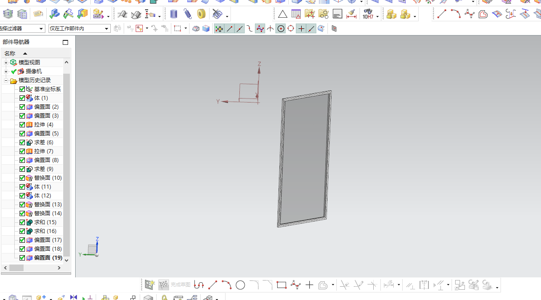The image size is (541, 300).
Task: Click the view triad cube in the viewport corner
Action: coord(92,249)
